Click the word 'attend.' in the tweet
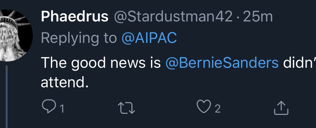The width and height of the screenshot is (316, 128). pyautogui.click(x=64, y=83)
